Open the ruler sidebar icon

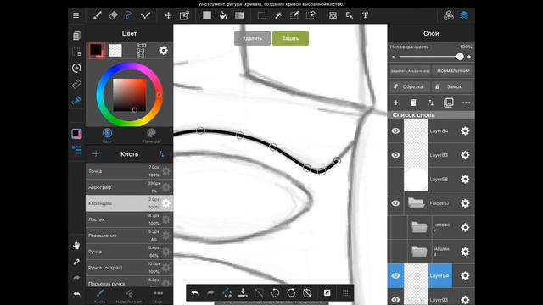click(x=76, y=84)
